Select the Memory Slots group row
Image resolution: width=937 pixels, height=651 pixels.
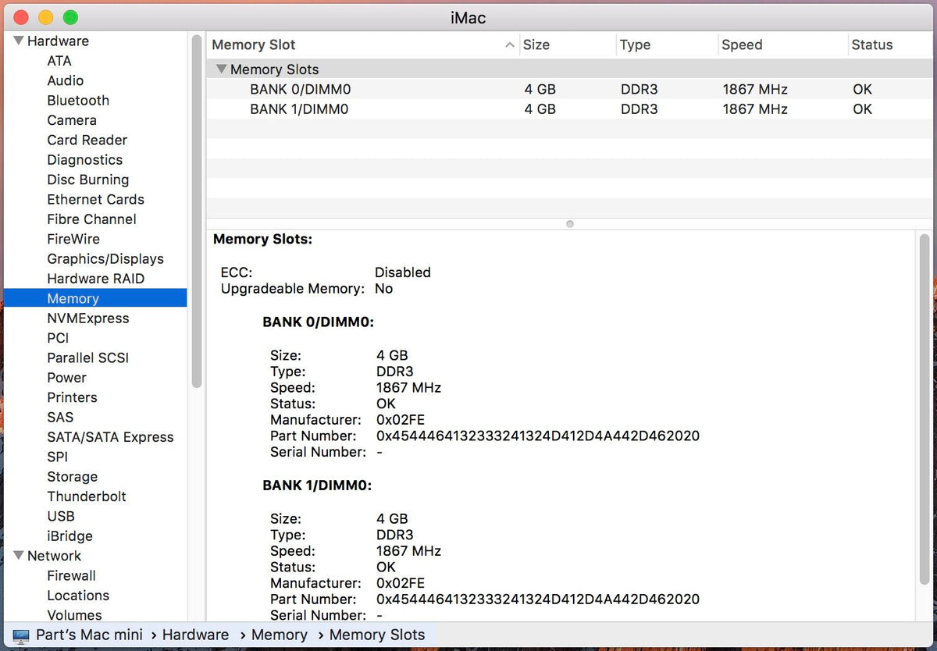click(568, 69)
